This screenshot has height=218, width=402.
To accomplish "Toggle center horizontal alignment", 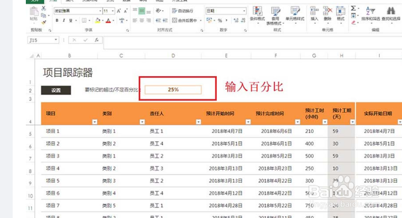I will [142, 20].
